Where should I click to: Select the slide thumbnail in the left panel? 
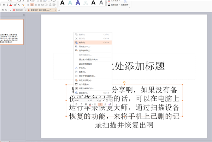pos(12,32)
